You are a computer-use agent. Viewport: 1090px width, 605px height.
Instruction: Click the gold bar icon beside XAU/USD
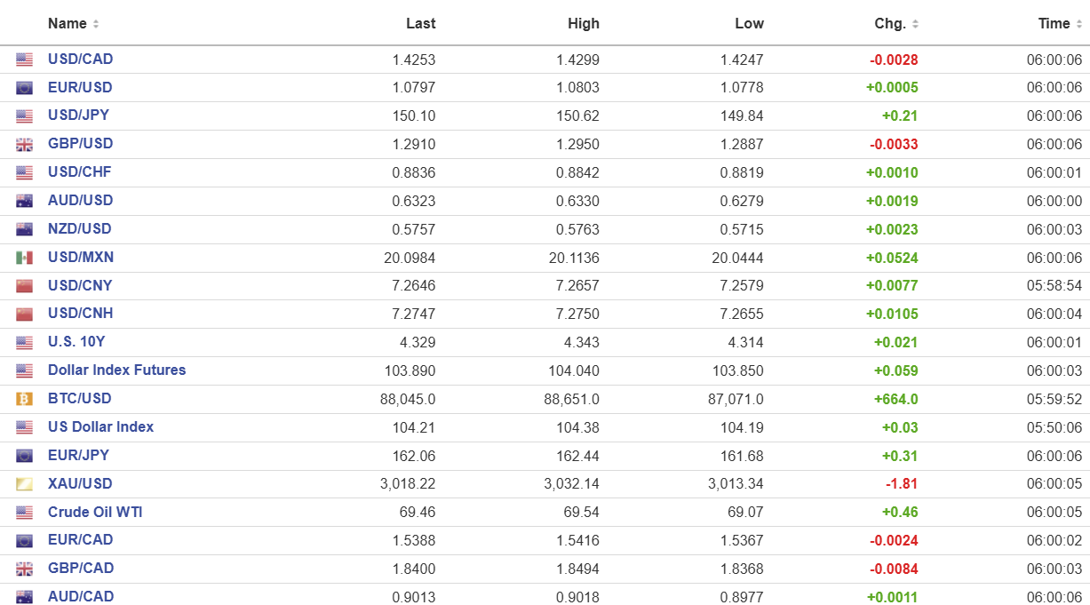pyautogui.click(x=24, y=484)
